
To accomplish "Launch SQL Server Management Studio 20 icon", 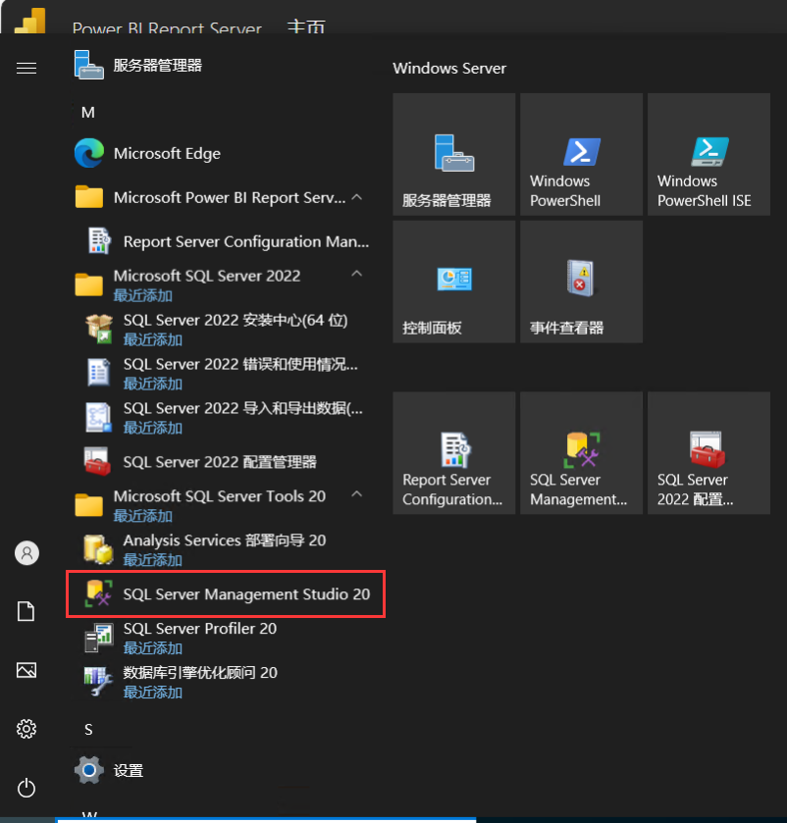I will point(99,593).
